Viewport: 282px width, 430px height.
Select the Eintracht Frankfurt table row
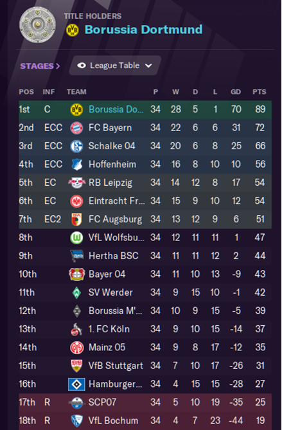(145, 201)
